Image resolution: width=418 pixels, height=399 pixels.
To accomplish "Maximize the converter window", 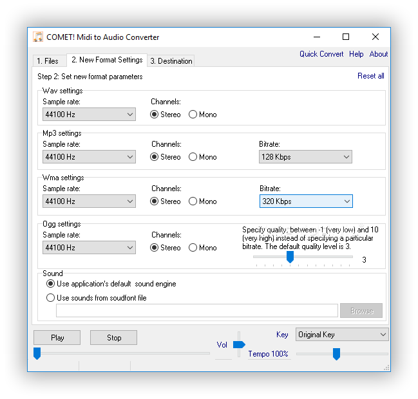I will [346, 37].
